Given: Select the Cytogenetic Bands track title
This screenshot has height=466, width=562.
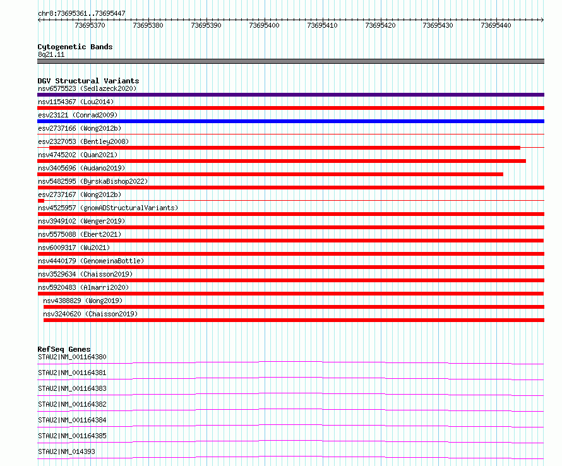Looking at the screenshot, I should [x=75, y=47].
